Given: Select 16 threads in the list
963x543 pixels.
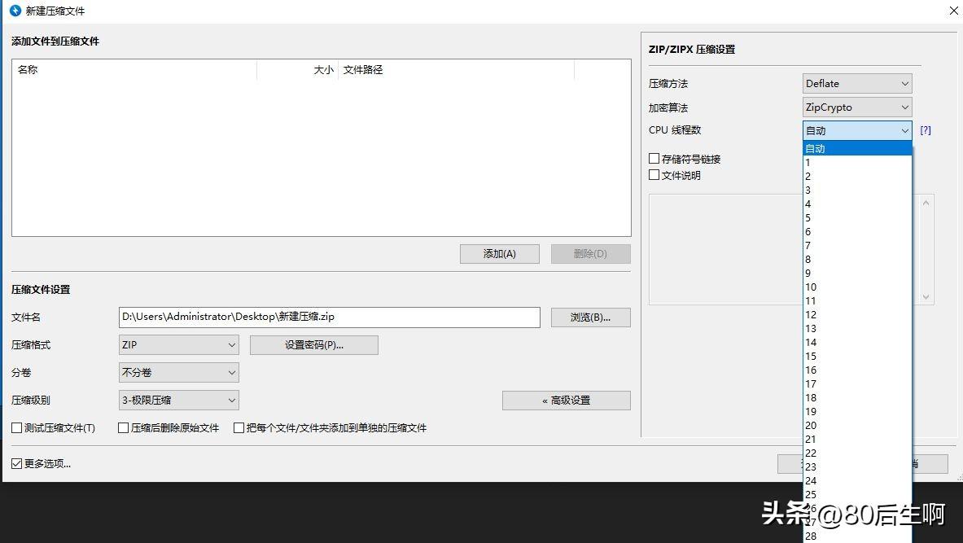Looking at the screenshot, I should click(857, 370).
